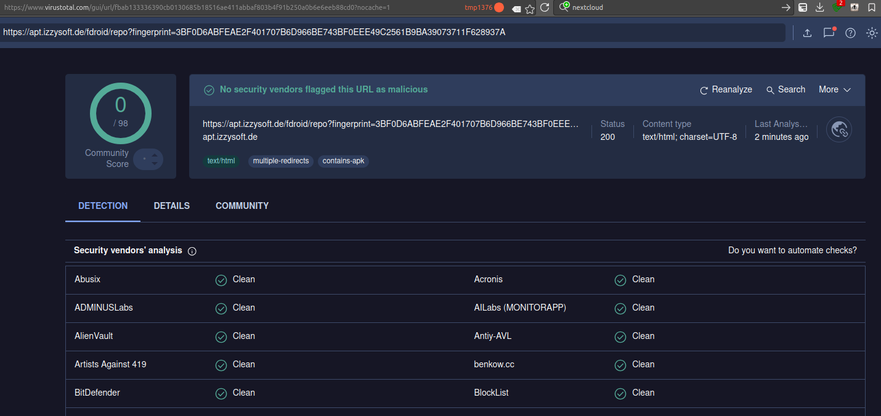Click the Reanalyze button
Screen dimensions: 881x416
coord(726,90)
